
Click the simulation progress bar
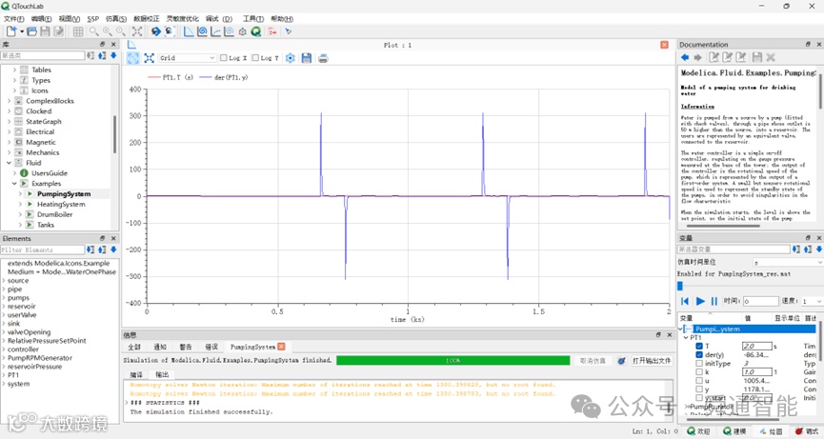click(453, 361)
